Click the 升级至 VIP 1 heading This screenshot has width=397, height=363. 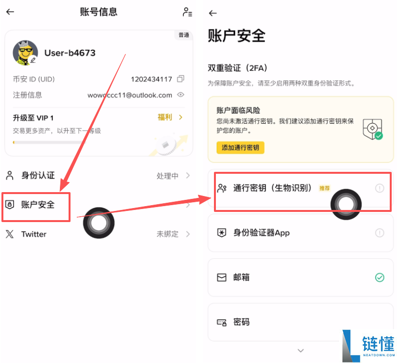pyautogui.click(x=33, y=118)
